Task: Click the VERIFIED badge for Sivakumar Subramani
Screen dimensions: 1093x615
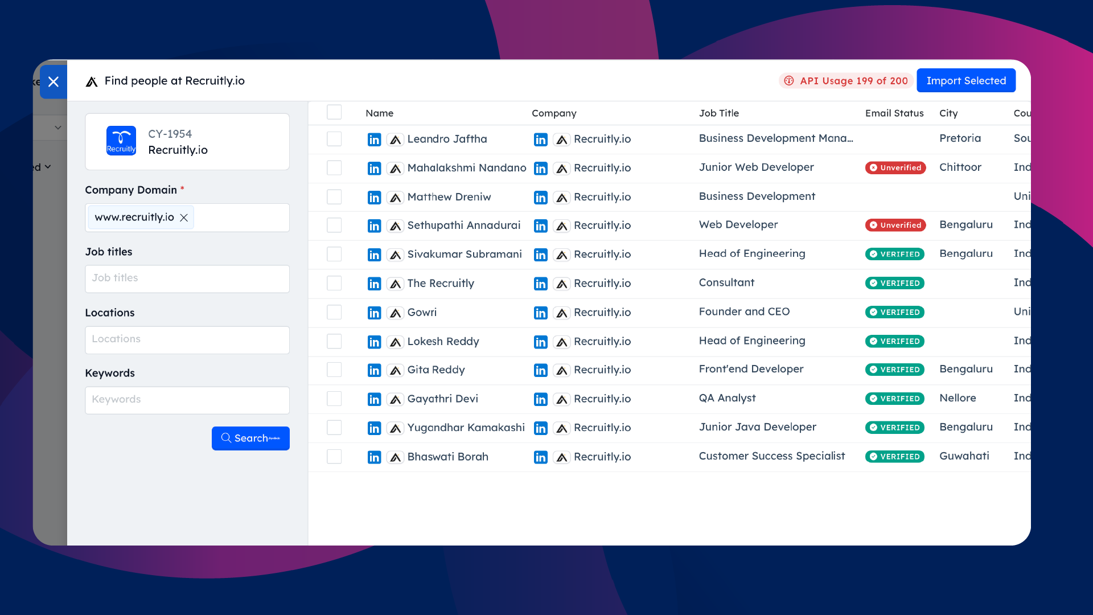Action: [894, 255]
